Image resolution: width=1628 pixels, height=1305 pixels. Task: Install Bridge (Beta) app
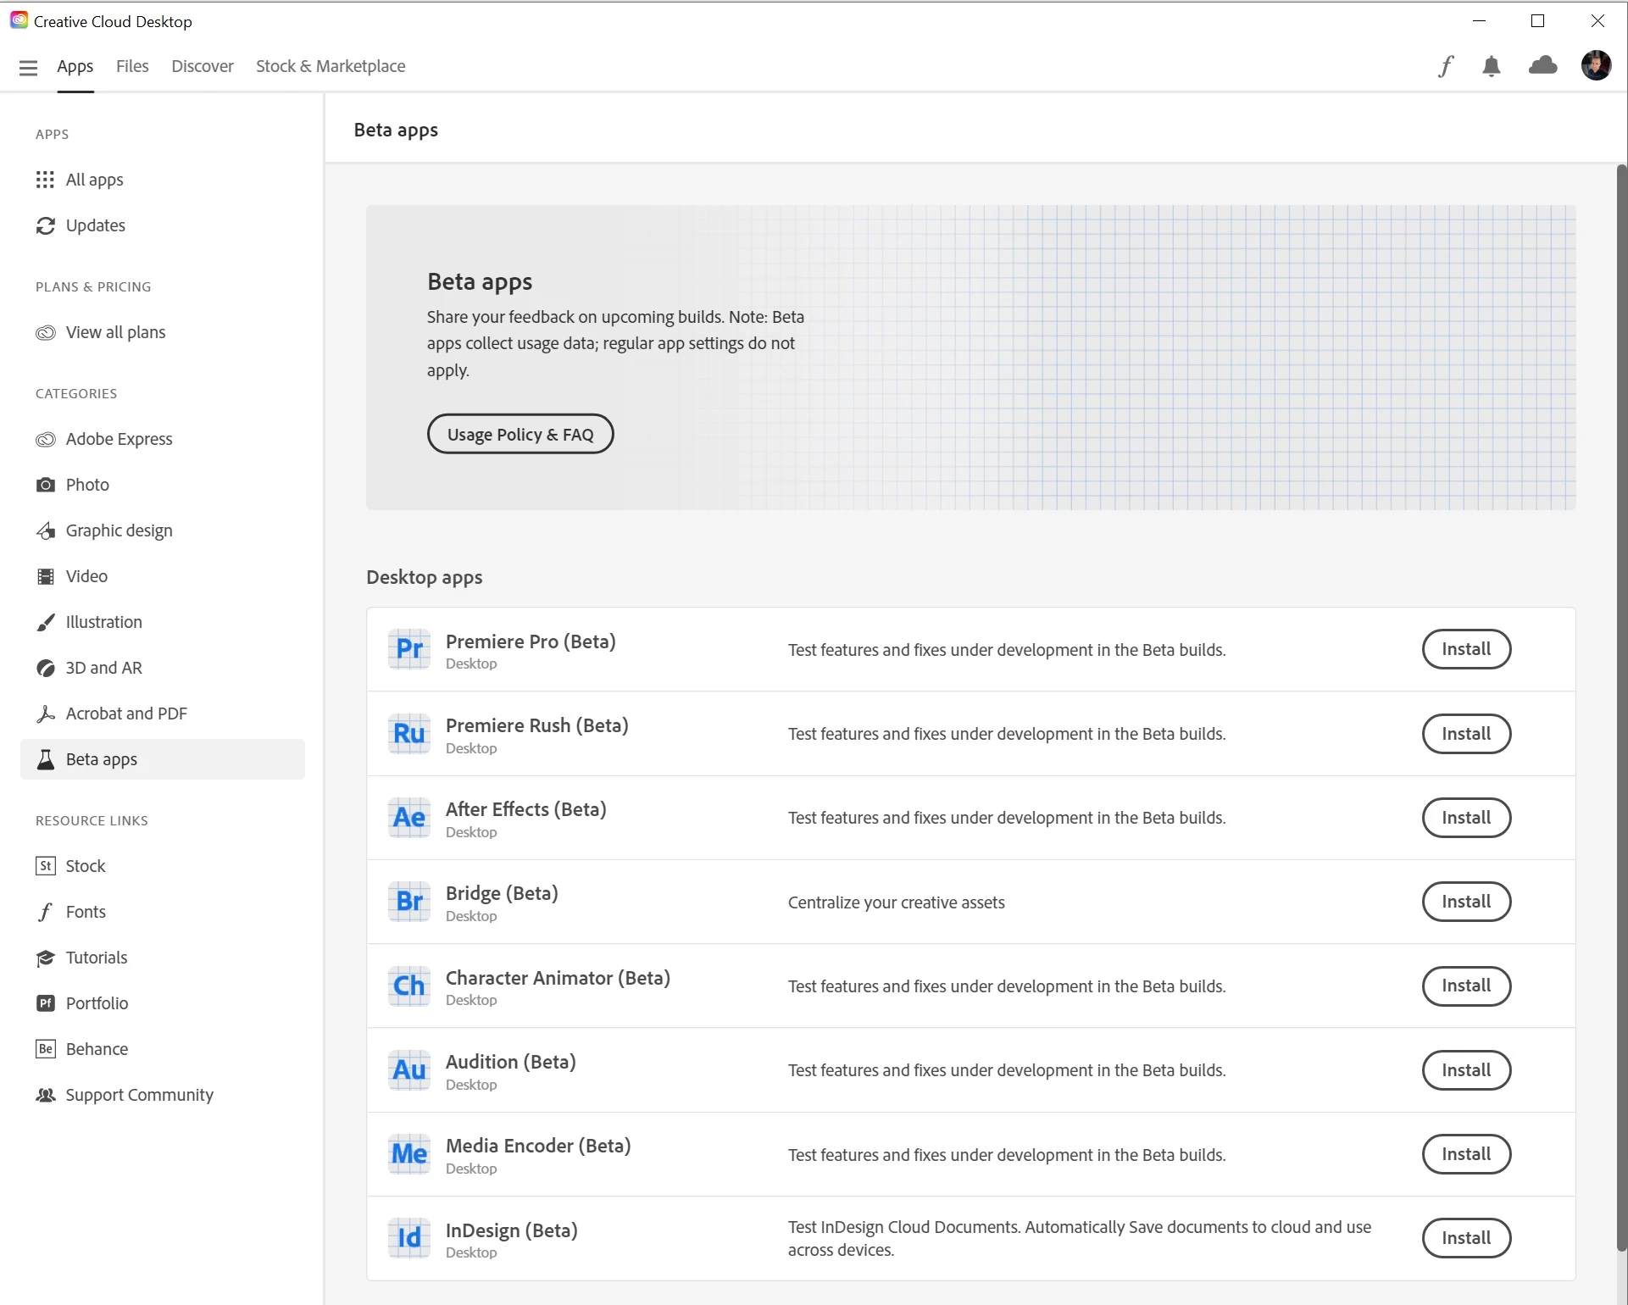click(x=1465, y=902)
